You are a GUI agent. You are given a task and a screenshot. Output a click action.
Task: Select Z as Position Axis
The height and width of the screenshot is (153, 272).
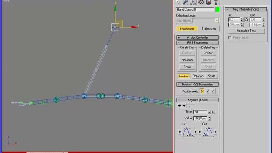pos(213,91)
